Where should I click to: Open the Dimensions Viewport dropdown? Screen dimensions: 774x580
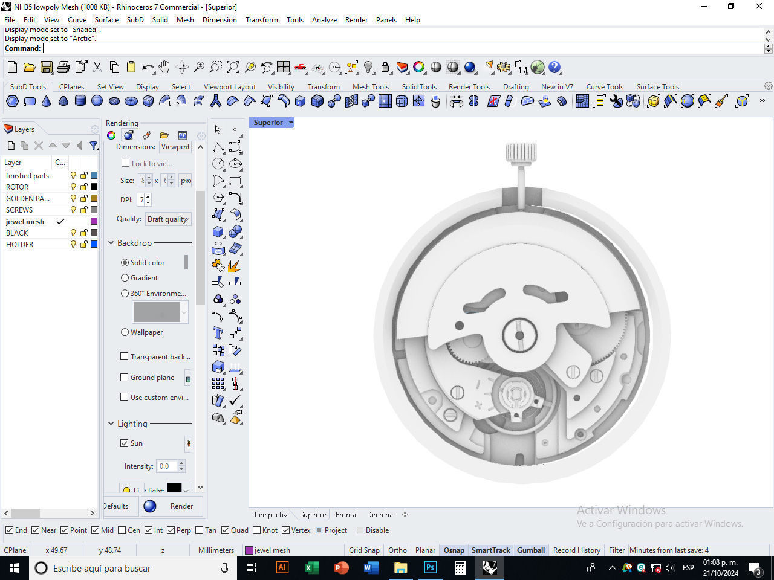tap(175, 147)
